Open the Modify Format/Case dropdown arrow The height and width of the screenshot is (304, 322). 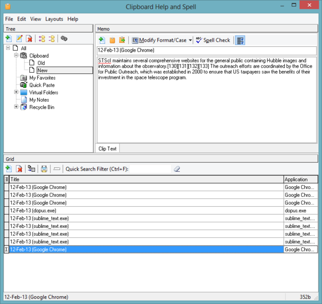tap(190, 40)
